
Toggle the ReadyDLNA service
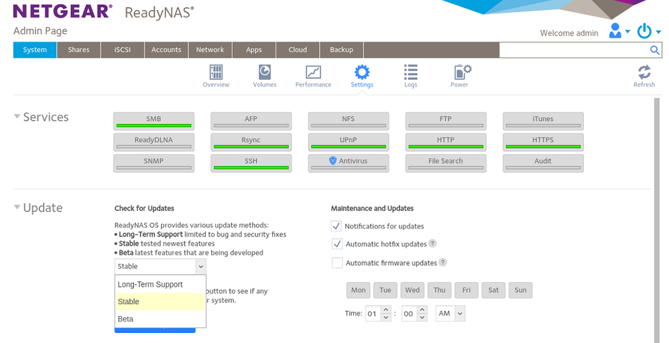[154, 142]
